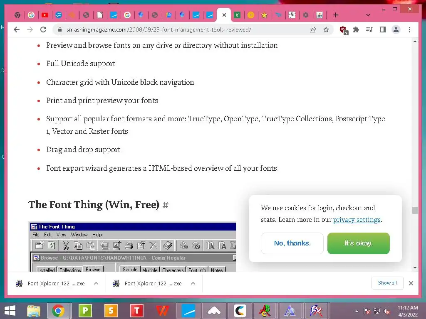Close the active smashingmagazine tab
This screenshot has height=319, width=426.
[x=224, y=15]
